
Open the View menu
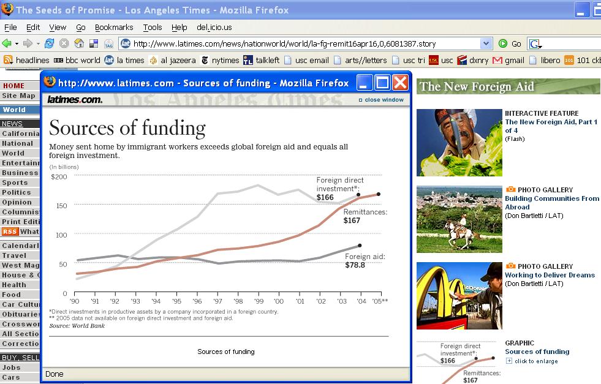tap(58, 27)
